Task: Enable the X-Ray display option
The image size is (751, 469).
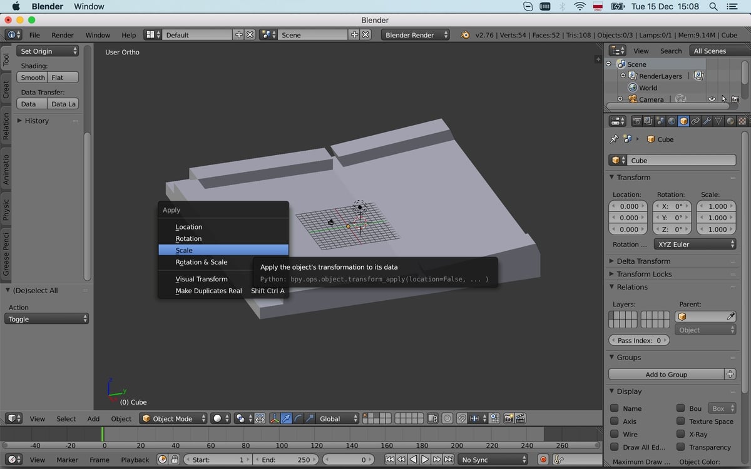Action: click(680, 434)
